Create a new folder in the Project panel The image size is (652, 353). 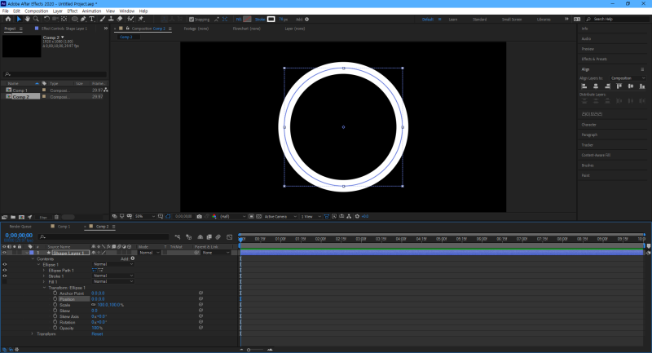click(x=13, y=217)
